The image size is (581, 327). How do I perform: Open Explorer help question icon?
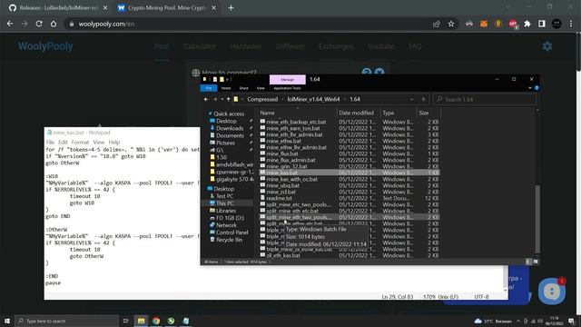pyautogui.click(x=537, y=88)
